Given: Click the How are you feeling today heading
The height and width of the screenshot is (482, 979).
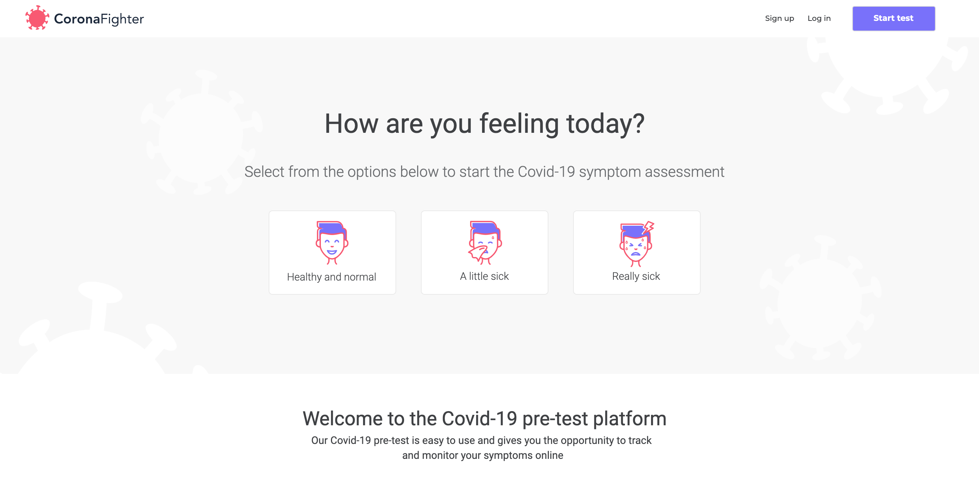Looking at the screenshot, I should click(x=485, y=123).
